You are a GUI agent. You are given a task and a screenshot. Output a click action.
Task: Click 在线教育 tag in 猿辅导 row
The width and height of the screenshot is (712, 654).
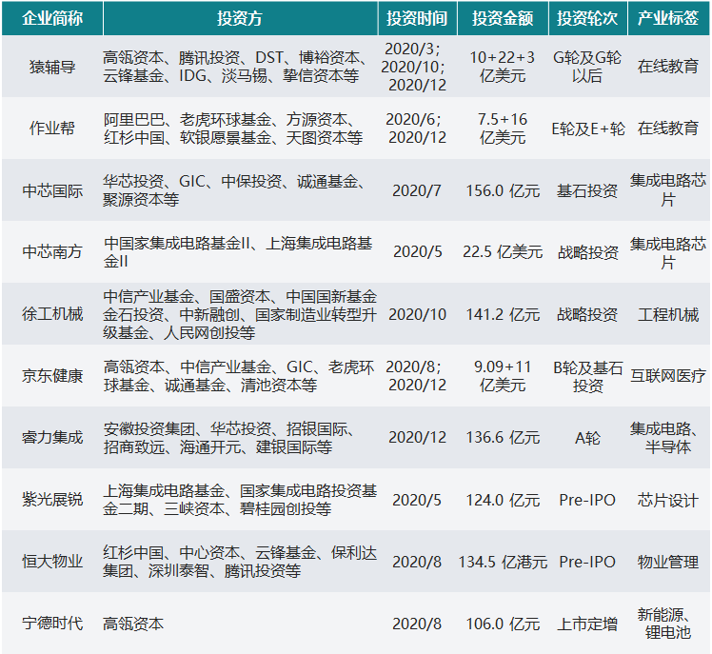[668, 67]
